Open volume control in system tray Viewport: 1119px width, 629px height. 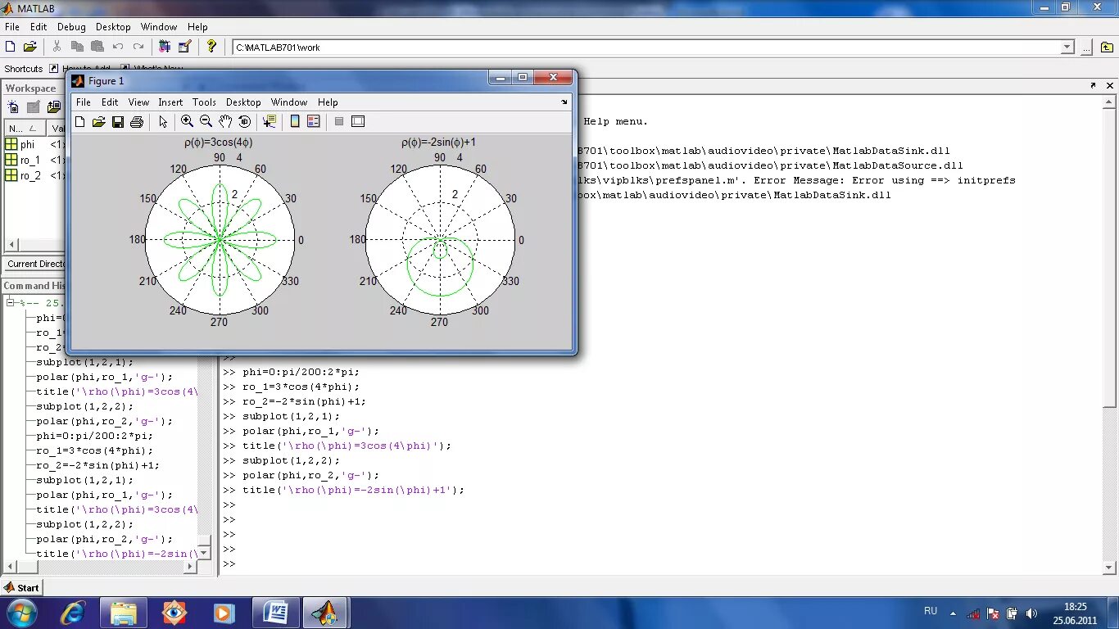tap(1032, 613)
